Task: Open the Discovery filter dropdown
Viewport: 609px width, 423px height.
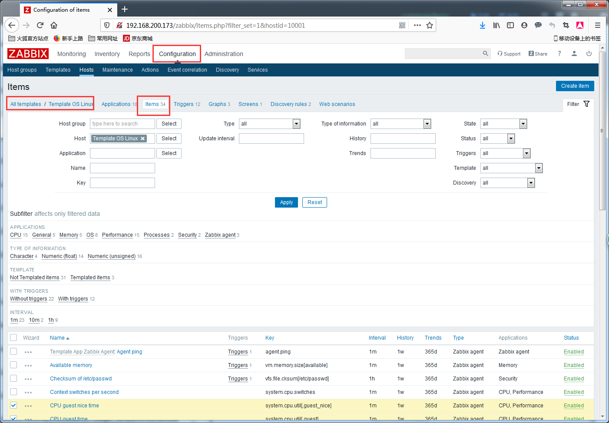Action: point(508,183)
